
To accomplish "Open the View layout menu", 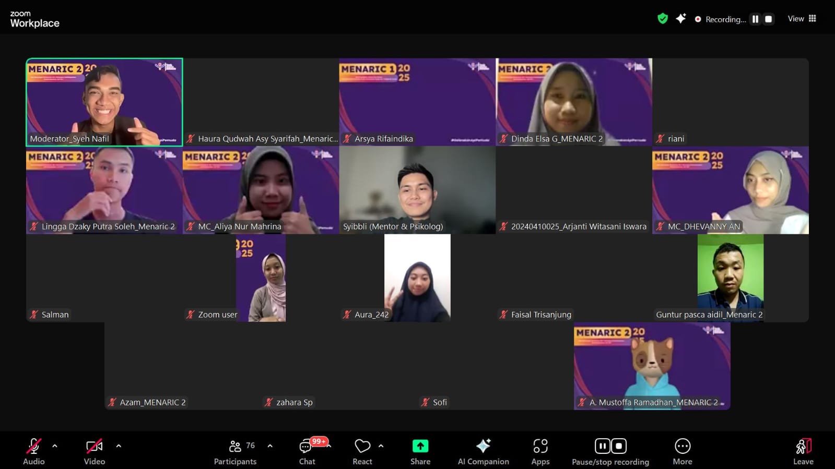I will pyautogui.click(x=802, y=19).
